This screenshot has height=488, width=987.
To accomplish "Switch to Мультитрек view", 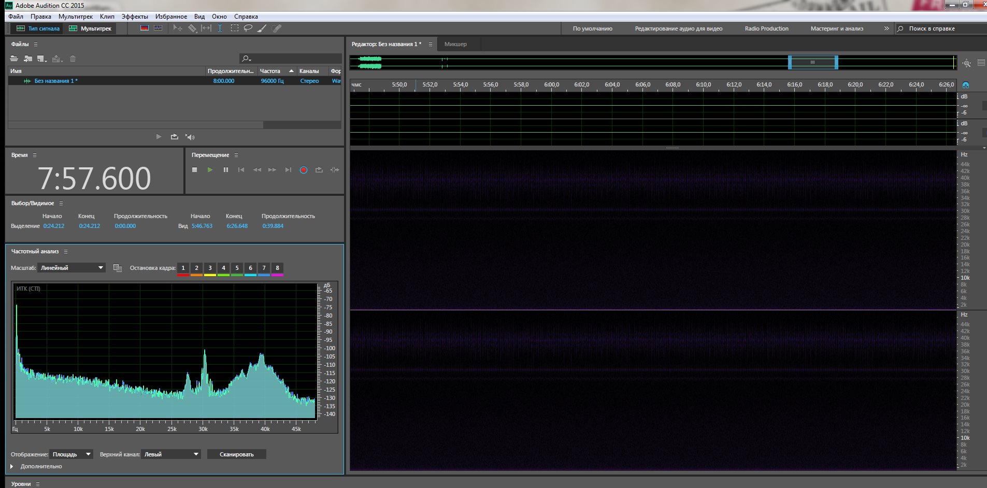I will [x=91, y=28].
